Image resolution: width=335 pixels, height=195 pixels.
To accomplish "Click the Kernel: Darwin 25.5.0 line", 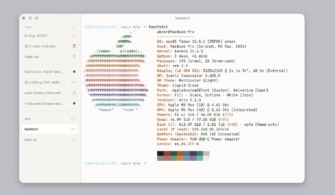I will click(180, 51).
